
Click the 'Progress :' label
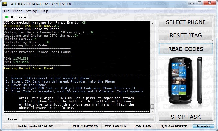(14, 119)
